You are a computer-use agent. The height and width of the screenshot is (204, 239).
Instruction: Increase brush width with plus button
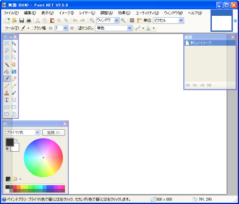tap(72, 28)
